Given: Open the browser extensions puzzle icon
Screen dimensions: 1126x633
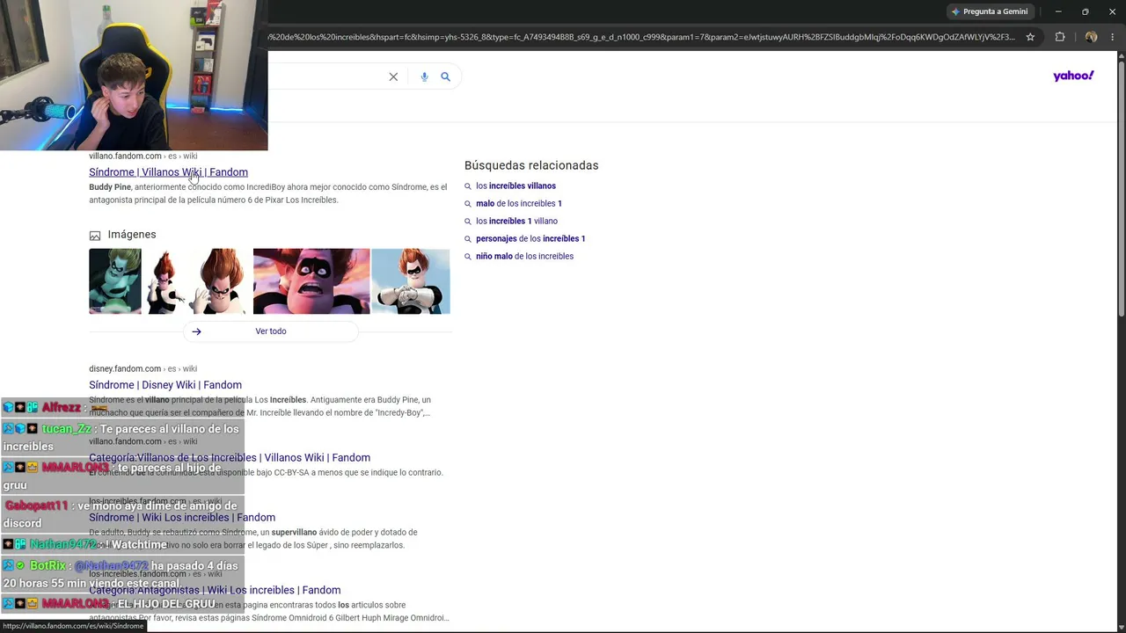Looking at the screenshot, I should (1060, 37).
